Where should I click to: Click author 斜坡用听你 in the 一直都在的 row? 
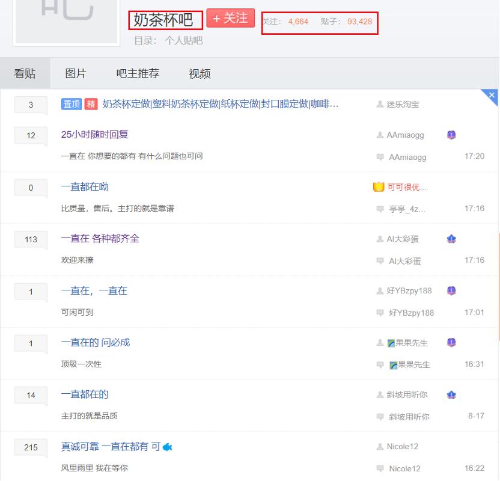(407, 394)
